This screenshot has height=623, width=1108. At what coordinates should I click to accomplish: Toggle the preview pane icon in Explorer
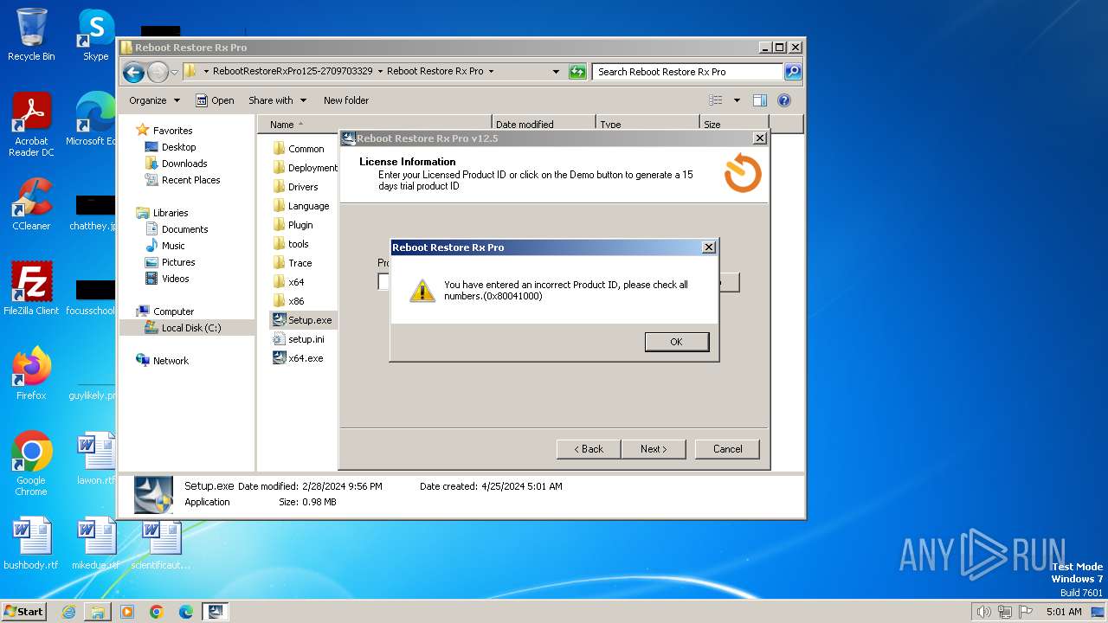(x=760, y=100)
